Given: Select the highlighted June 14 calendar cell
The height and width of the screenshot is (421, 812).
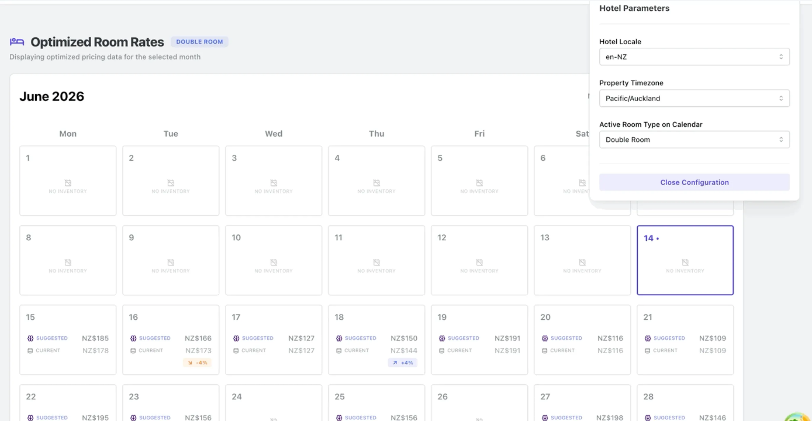Looking at the screenshot, I should [685, 260].
